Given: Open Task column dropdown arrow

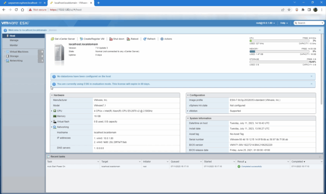Looking at the screenshot, I should (x=98, y=162).
